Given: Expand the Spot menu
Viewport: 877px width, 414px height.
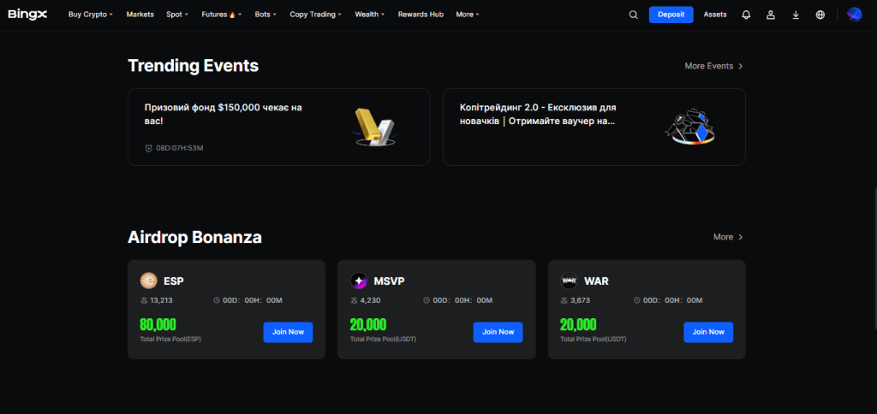Looking at the screenshot, I should (177, 15).
